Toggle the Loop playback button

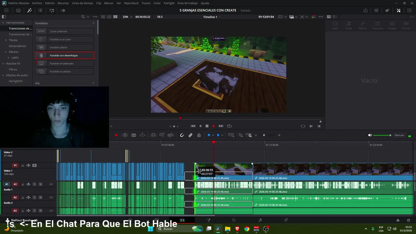click(x=229, y=126)
